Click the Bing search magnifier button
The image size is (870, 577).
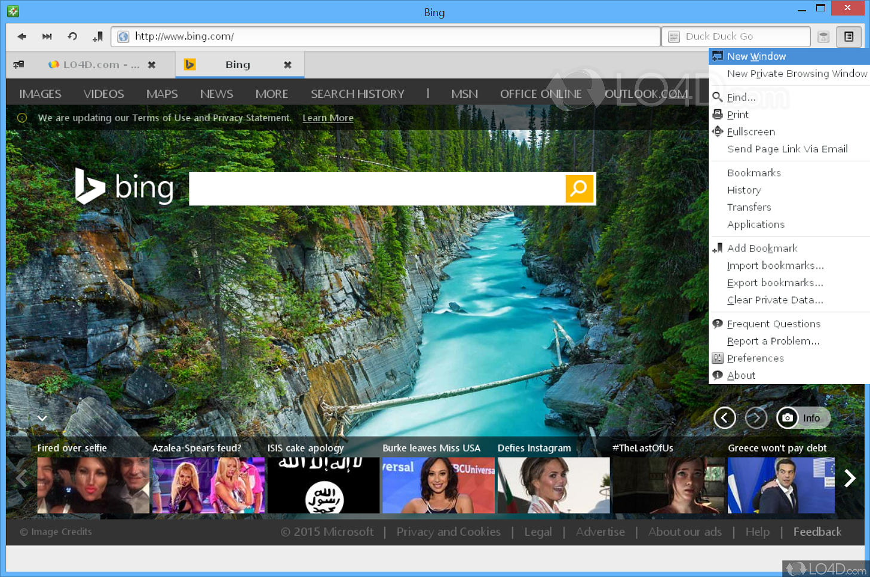tap(579, 189)
